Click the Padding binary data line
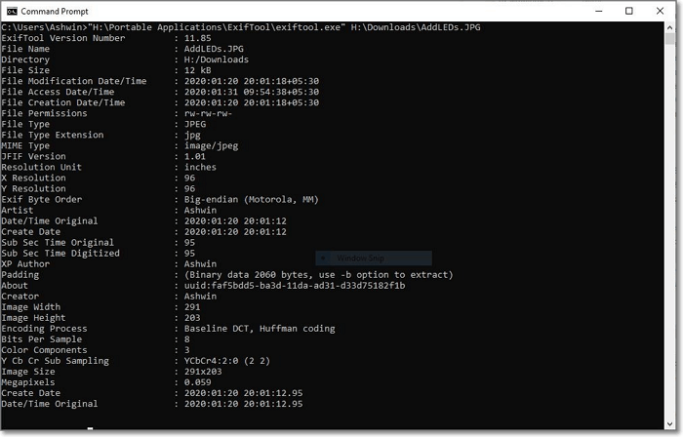This screenshot has width=683, height=437. tap(318, 275)
